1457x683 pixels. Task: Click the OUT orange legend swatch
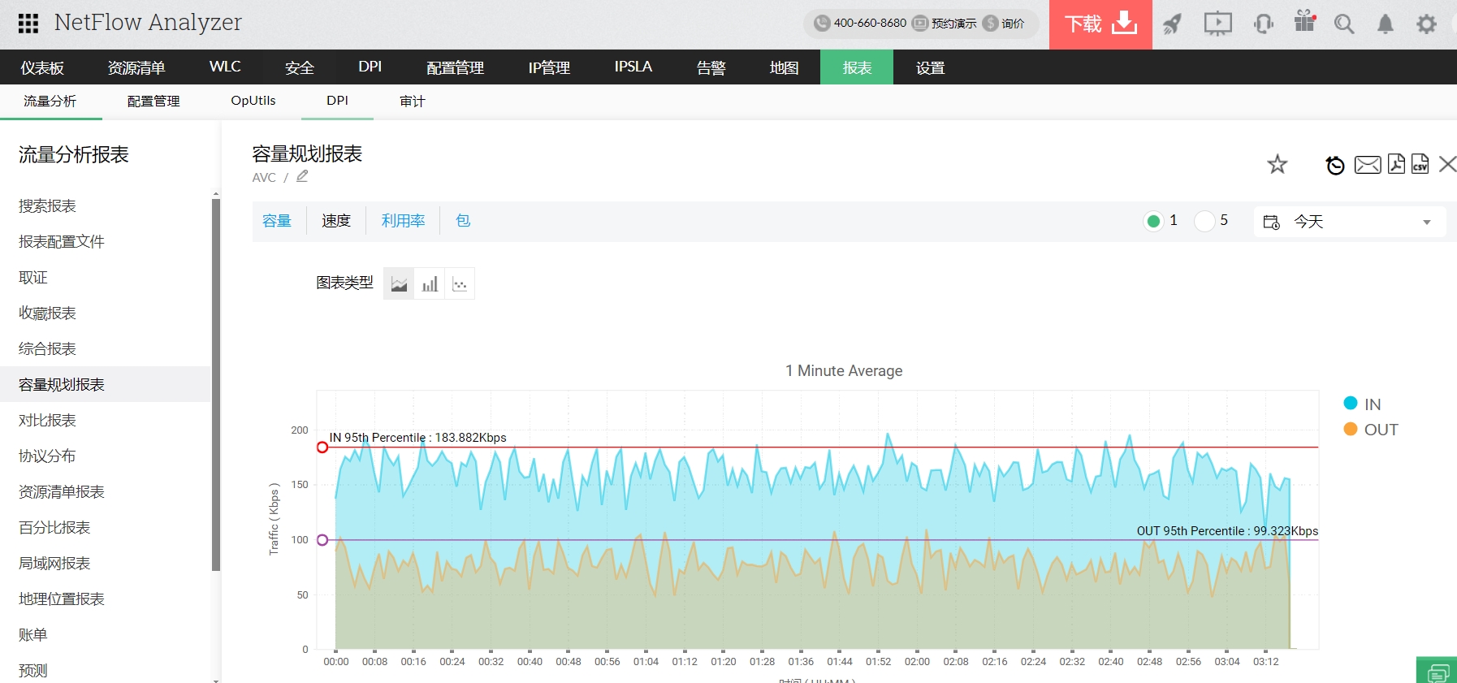tap(1351, 430)
